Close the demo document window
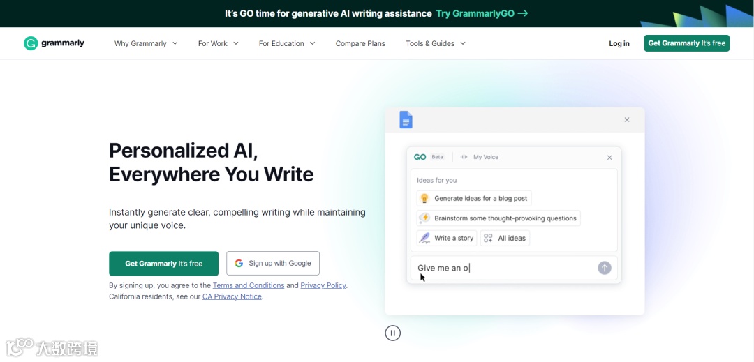Image resolution: width=754 pixels, height=362 pixels. [x=626, y=119]
